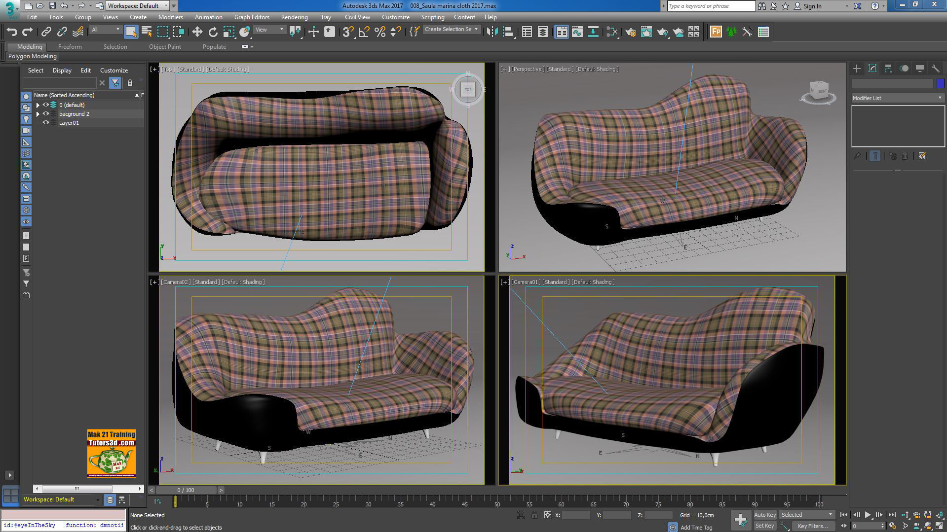Switch to the Freeform ribbon tab
The height and width of the screenshot is (532, 947).
pos(70,47)
